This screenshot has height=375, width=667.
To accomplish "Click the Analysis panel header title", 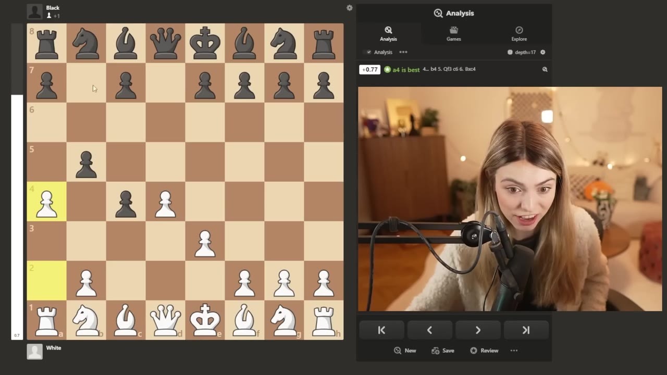I will 454,13.
